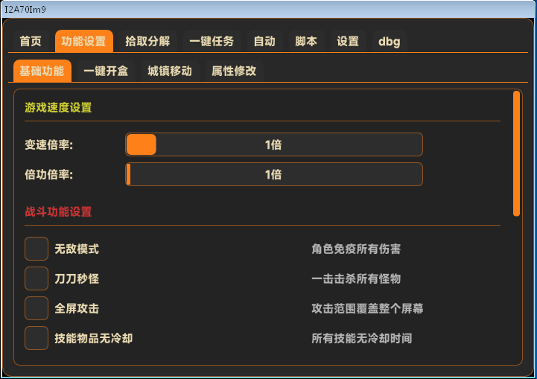Image resolution: width=537 pixels, height=379 pixels.
Task: Open the 脚本 tab
Action: [x=306, y=41]
